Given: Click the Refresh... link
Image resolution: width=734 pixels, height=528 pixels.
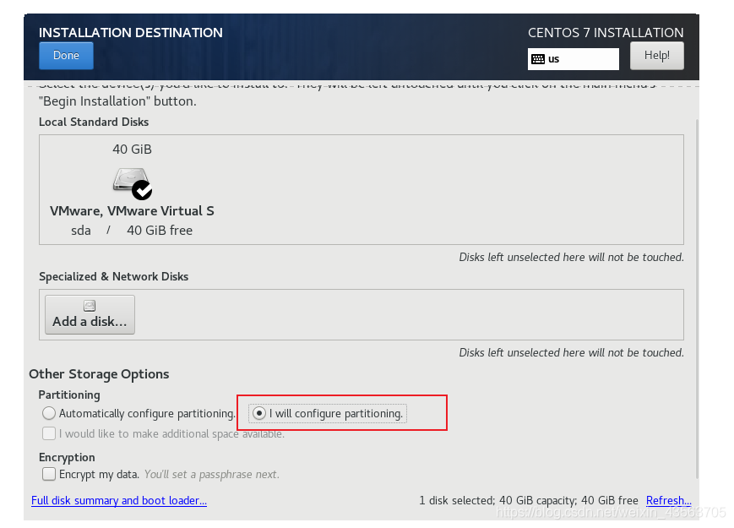Looking at the screenshot, I should pos(668,500).
